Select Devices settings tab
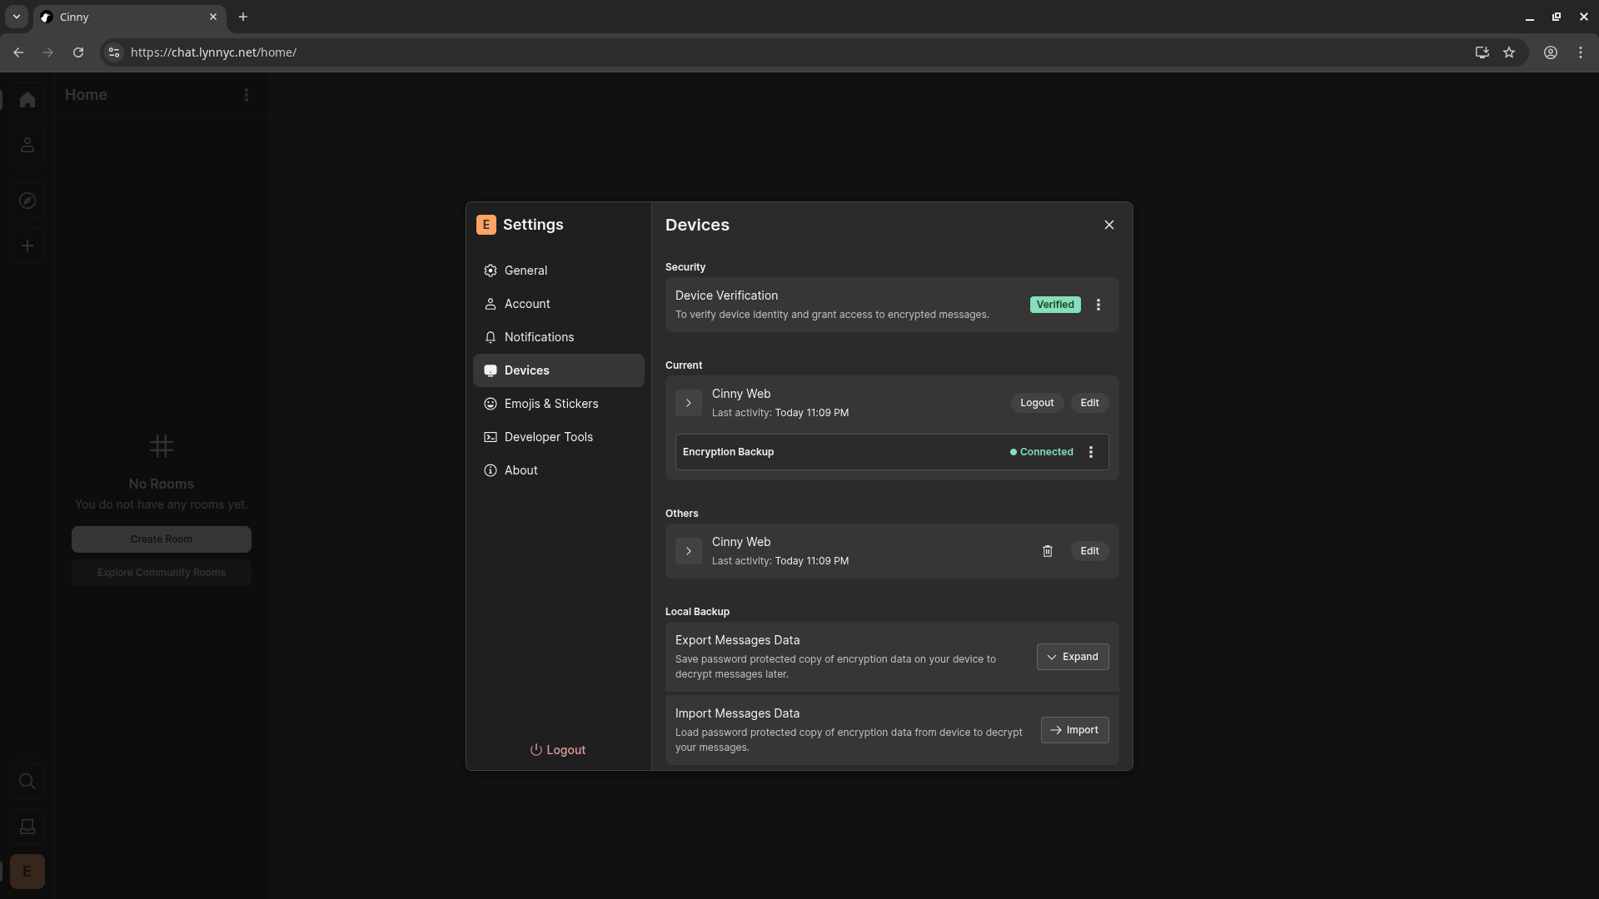Image resolution: width=1599 pixels, height=899 pixels. coord(559,370)
